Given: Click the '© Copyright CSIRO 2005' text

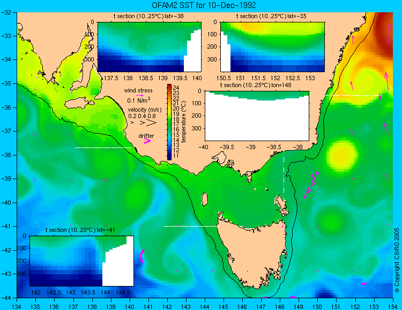Looking at the screenshot, I should coord(397,260).
